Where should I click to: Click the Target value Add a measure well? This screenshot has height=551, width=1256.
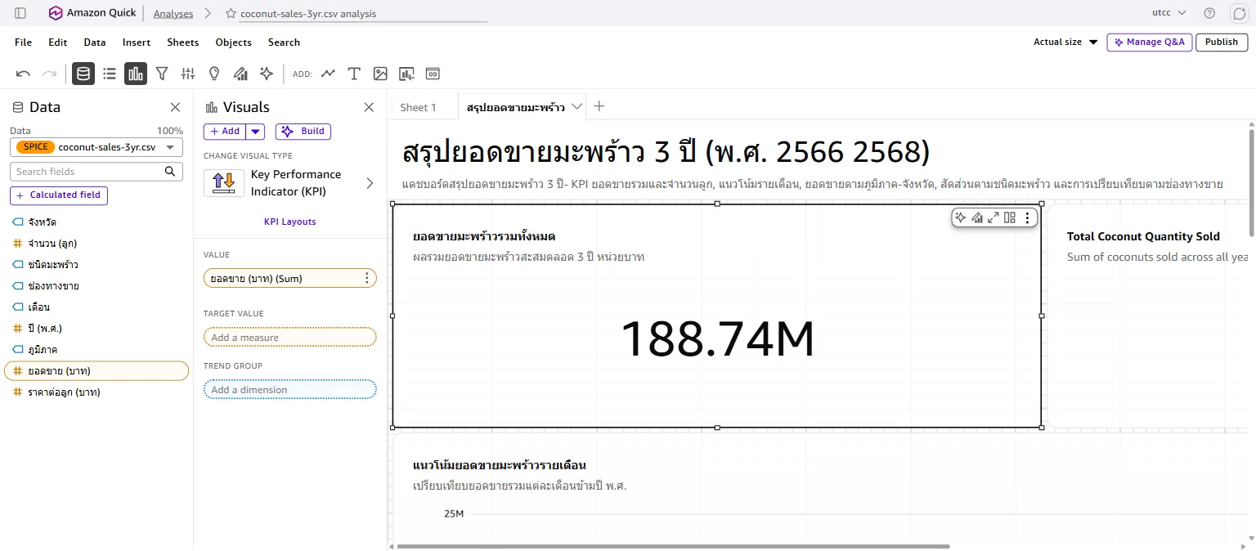tap(289, 338)
